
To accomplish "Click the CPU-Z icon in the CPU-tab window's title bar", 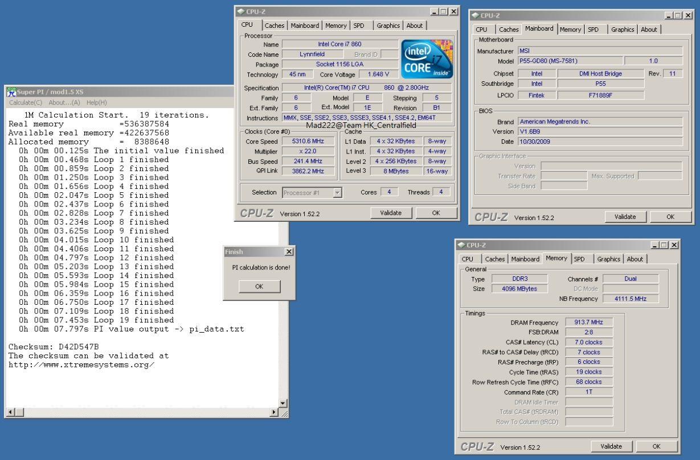I will [240, 12].
